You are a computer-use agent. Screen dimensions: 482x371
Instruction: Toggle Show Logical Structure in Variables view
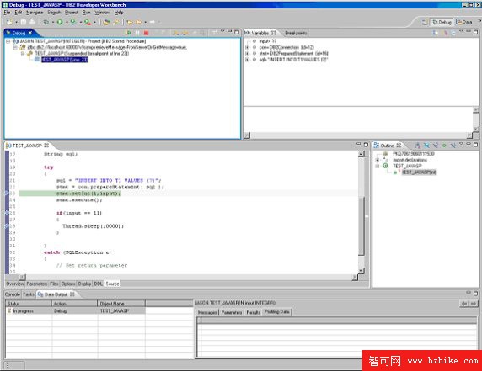click(x=444, y=33)
